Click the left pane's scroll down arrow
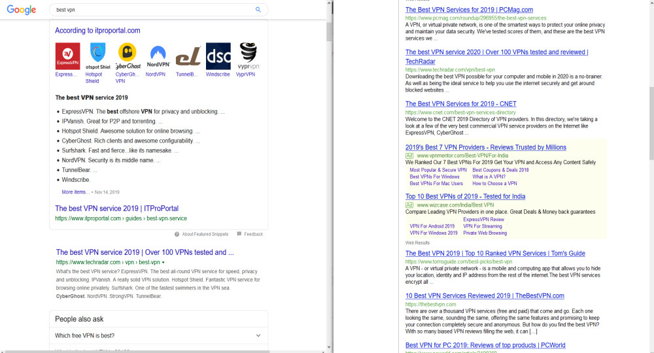This screenshot has width=654, height=353. pos(329,346)
